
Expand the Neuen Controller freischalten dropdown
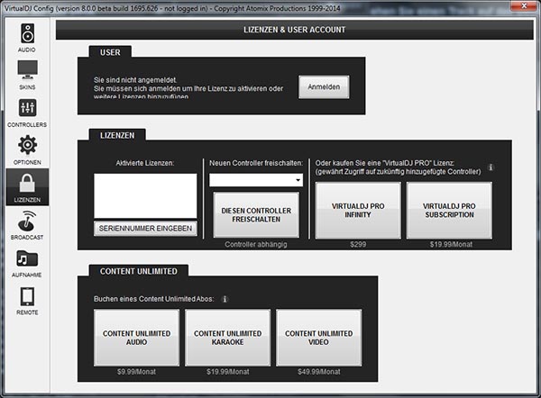(x=256, y=180)
